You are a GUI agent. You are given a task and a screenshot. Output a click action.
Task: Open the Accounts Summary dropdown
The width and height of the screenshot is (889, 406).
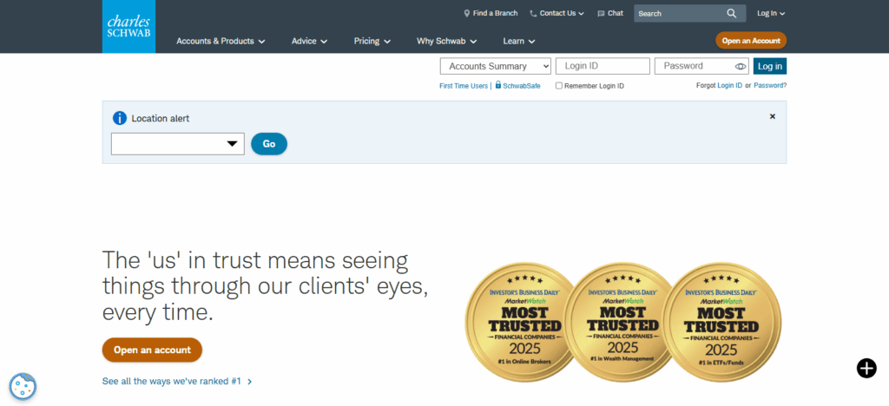click(496, 66)
